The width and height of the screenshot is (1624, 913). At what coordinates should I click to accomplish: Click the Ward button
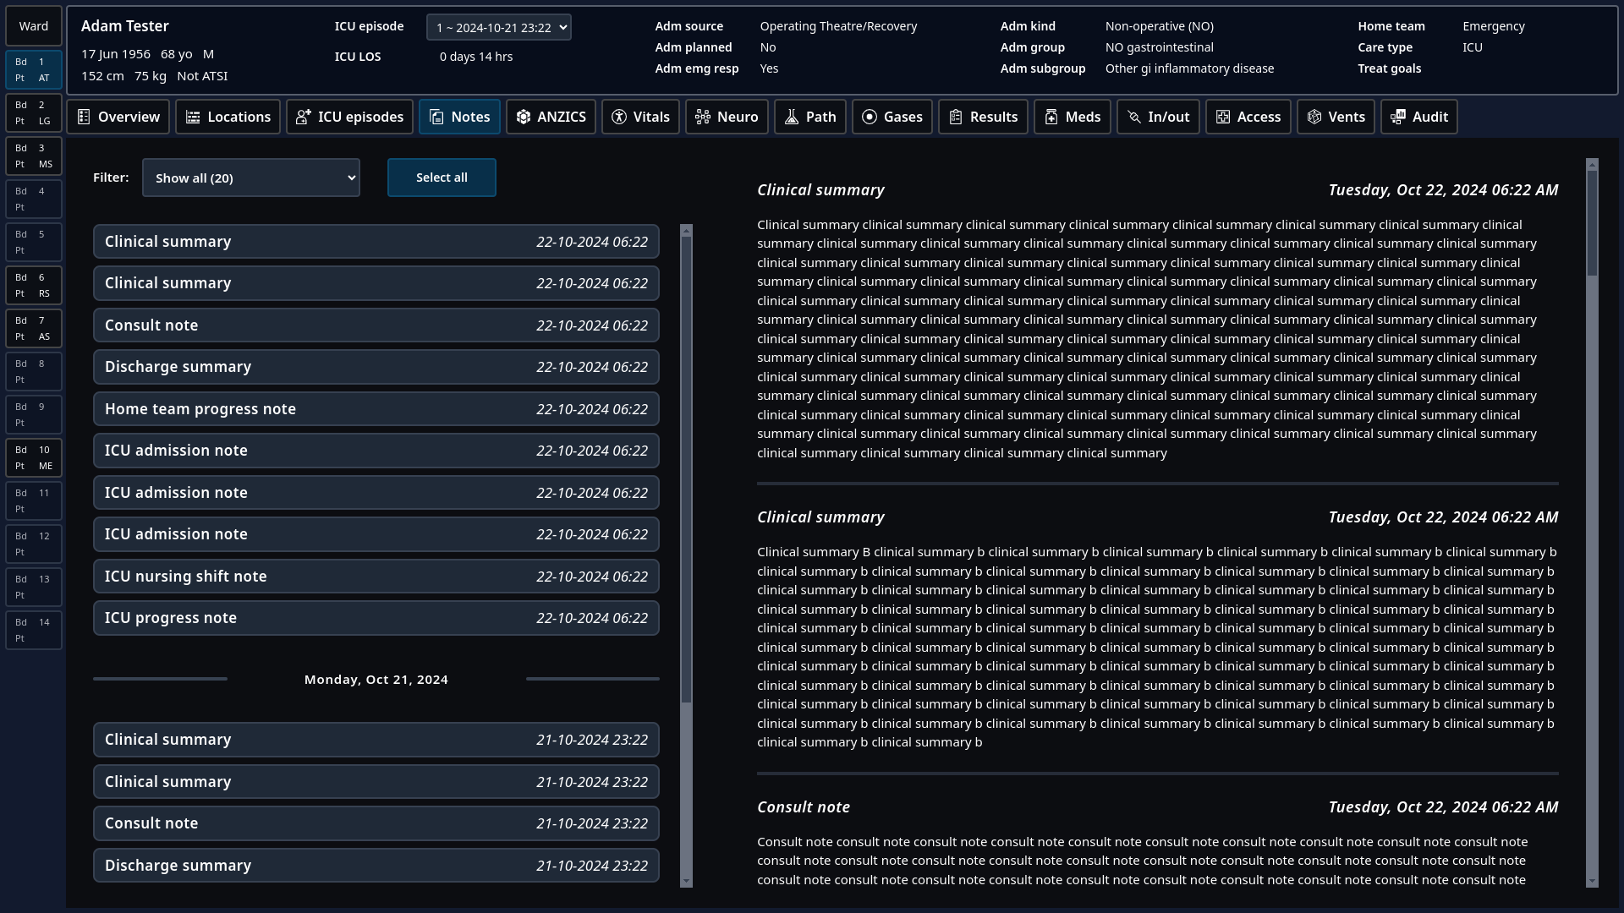(34, 26)
